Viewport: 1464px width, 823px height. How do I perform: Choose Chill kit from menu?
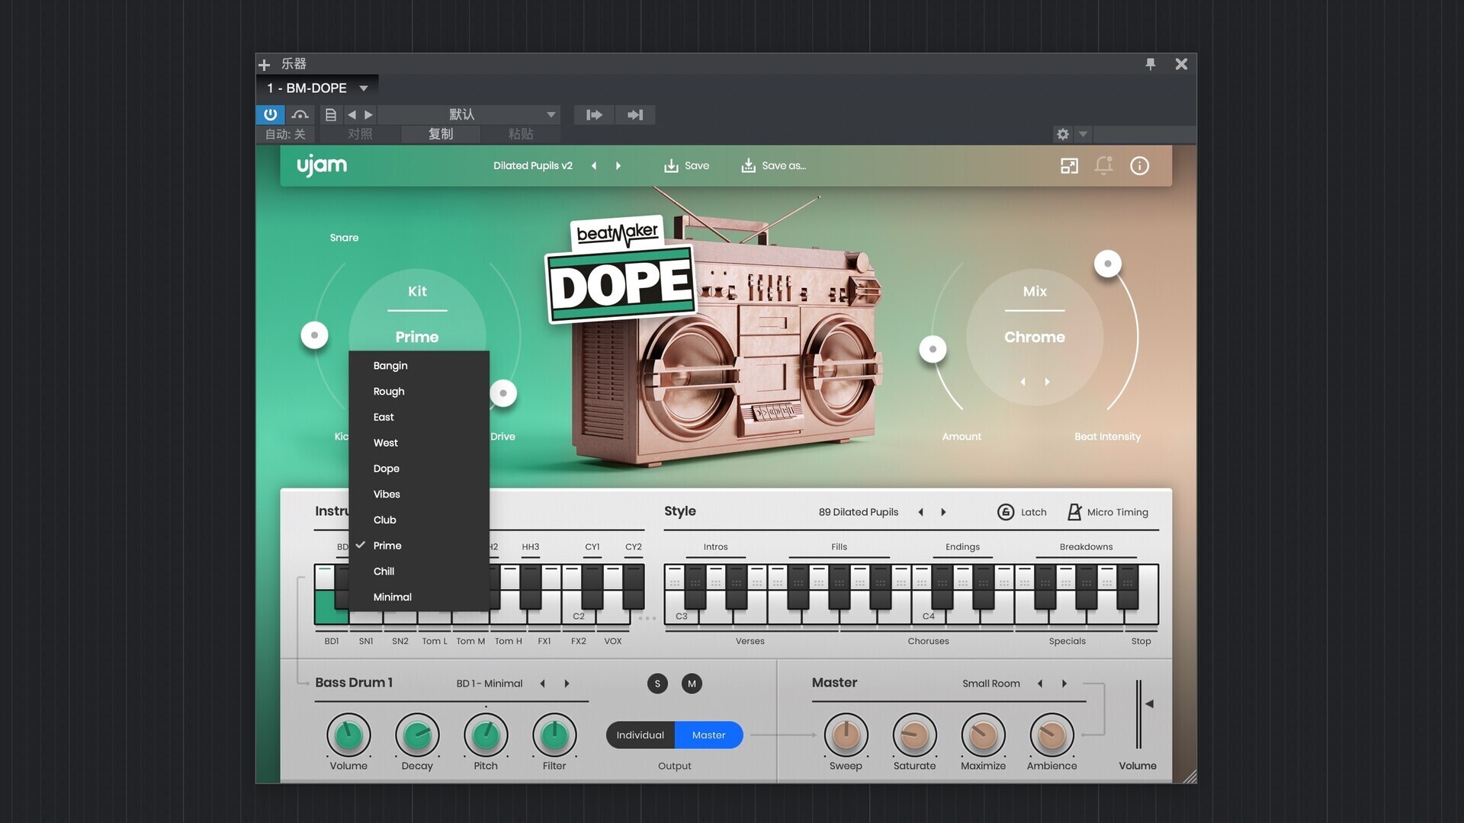coord(419,572)
